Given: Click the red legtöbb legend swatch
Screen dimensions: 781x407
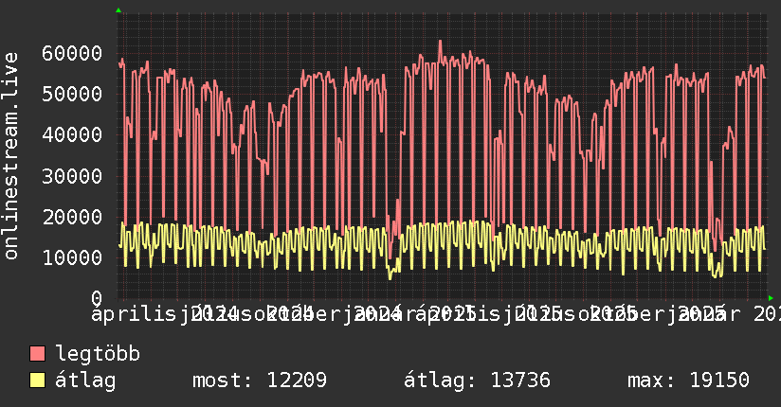Looking at the screenshot, I should pos(38,355).
